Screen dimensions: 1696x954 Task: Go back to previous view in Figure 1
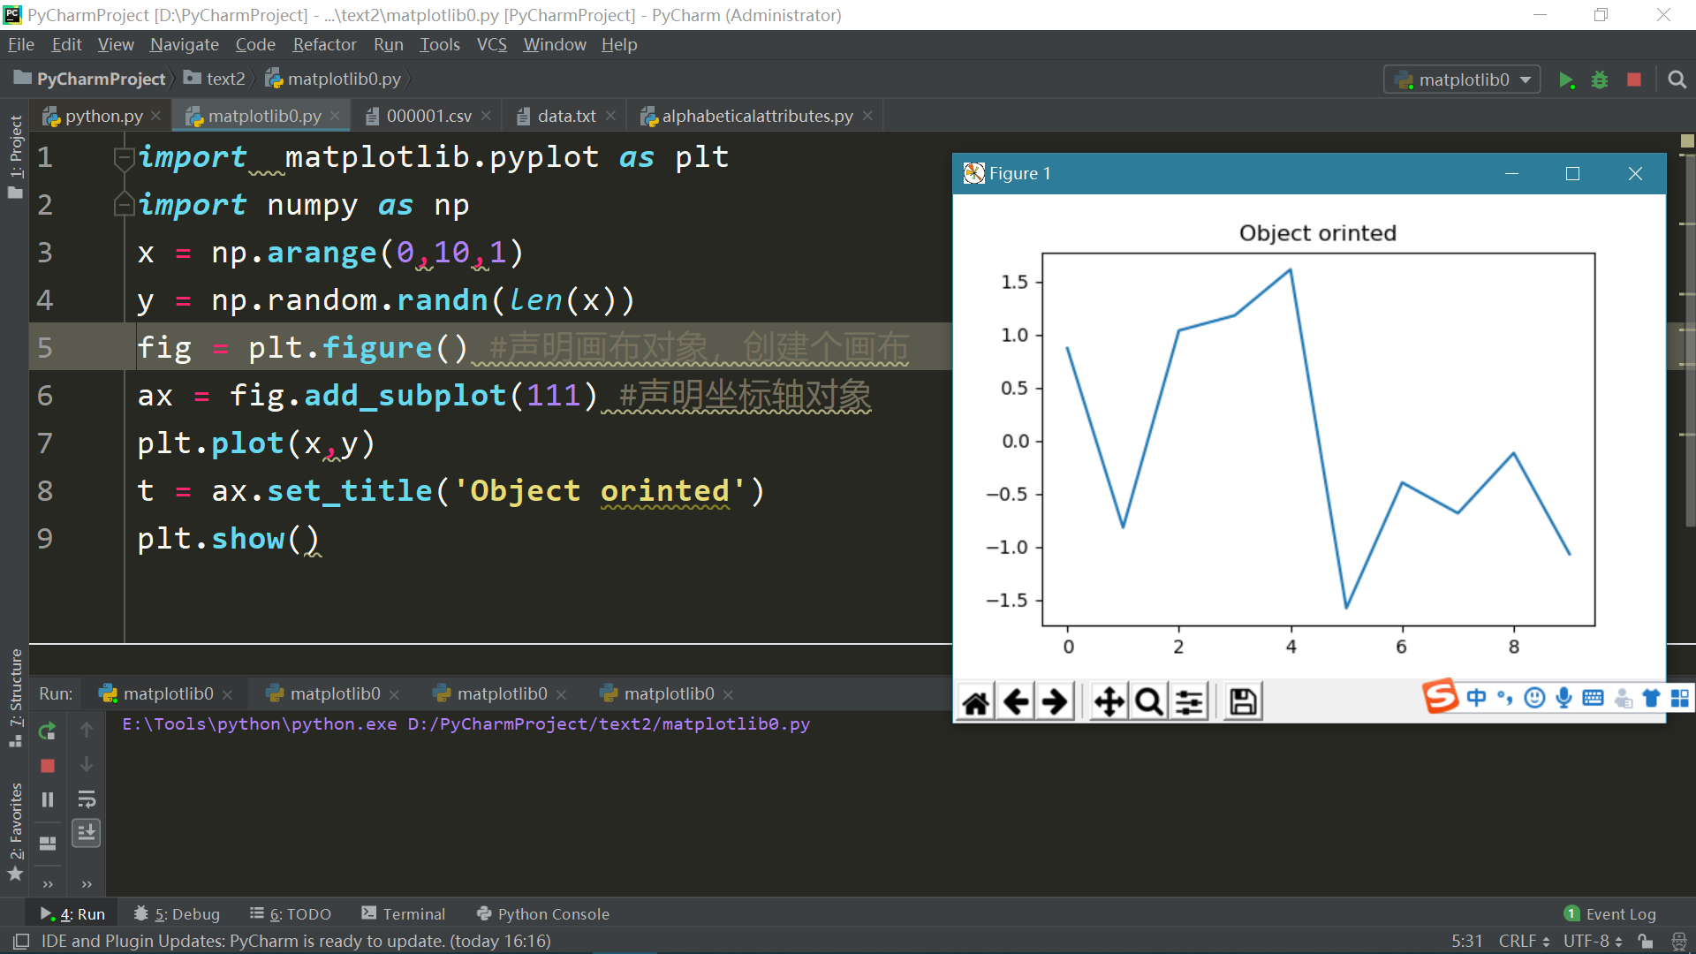1016,702
